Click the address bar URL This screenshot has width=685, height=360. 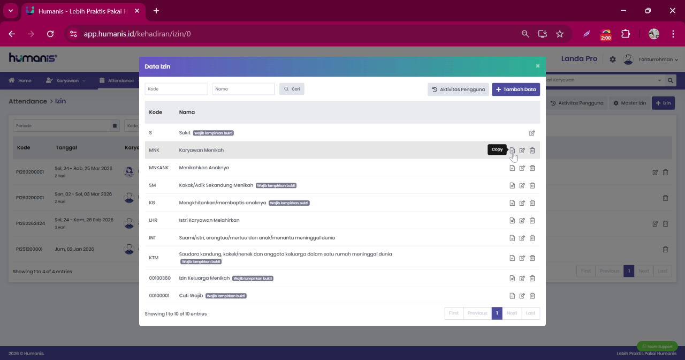(138, 34)
